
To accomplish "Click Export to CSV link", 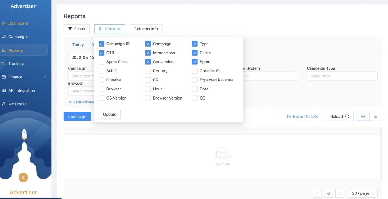I will 302,117.
